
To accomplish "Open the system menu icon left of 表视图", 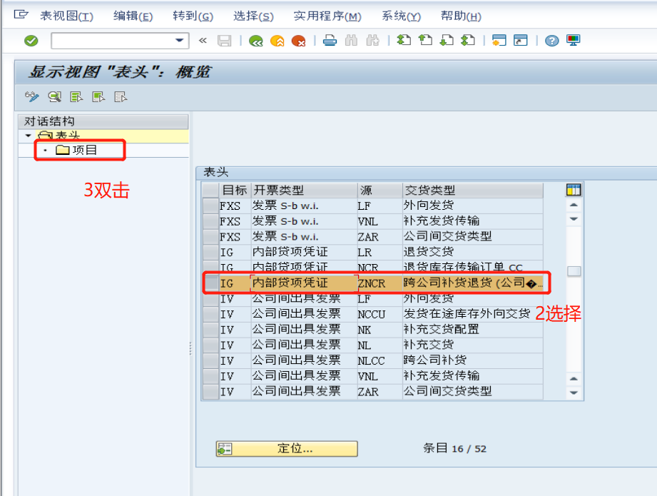I will coord(21,15).
